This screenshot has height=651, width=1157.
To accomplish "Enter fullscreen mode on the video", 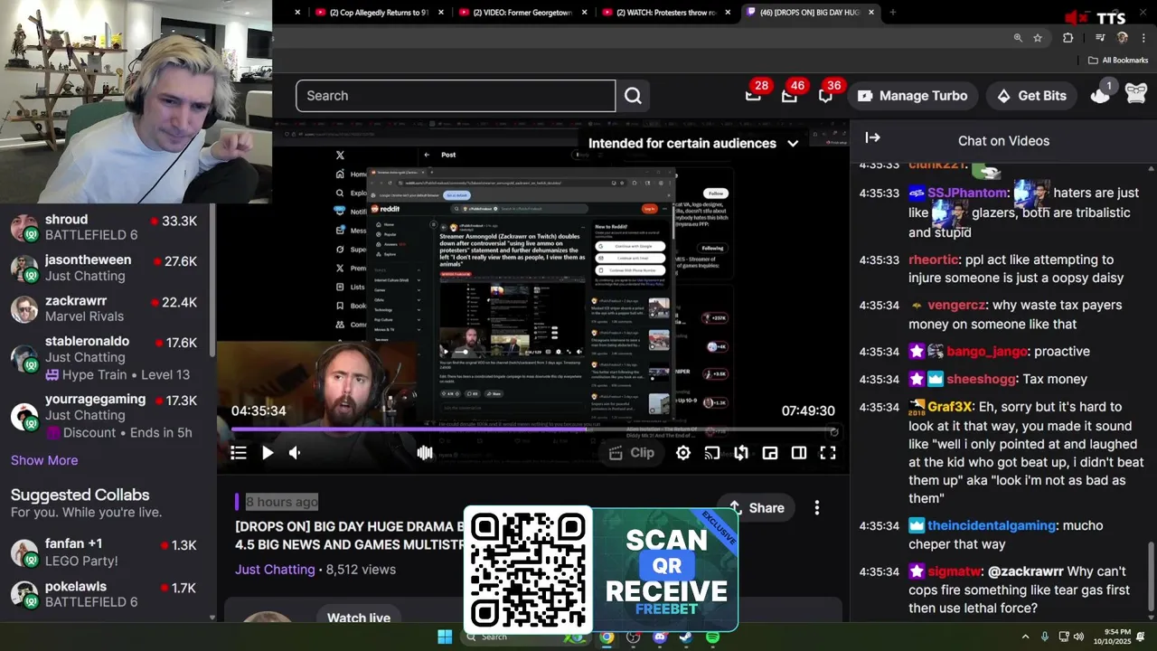I will (x=828, y=453).
